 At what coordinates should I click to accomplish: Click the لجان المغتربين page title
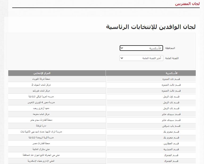(187, 4)
